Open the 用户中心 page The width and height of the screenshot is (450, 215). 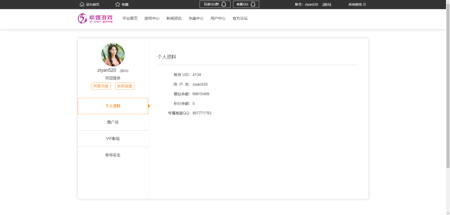coord(218,18)
